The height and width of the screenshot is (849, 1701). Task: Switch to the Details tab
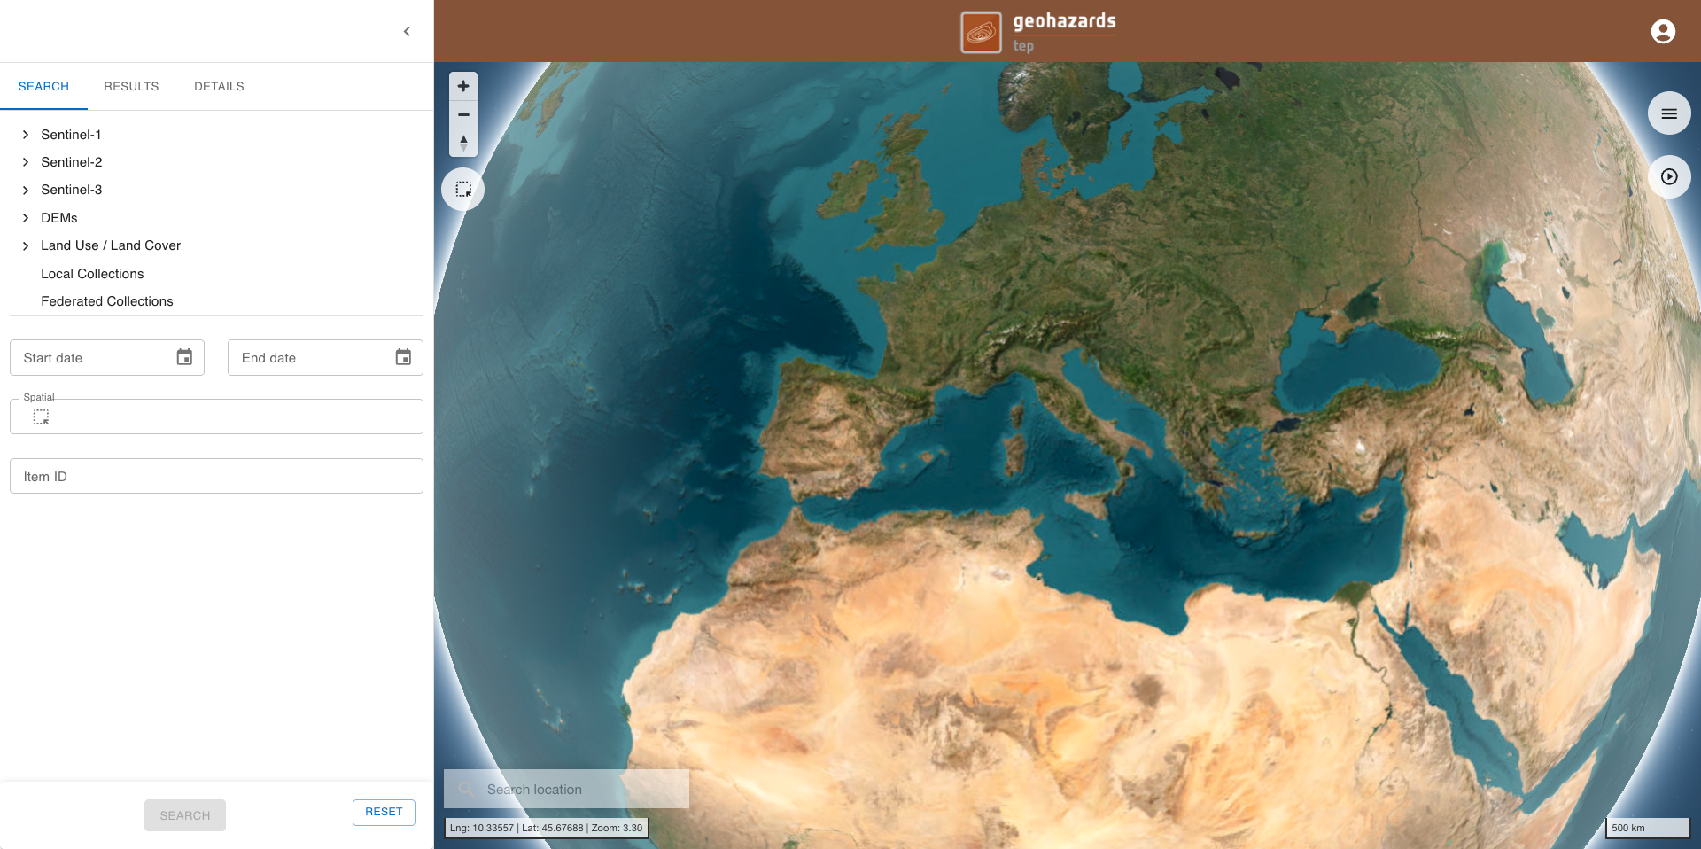[x=219, y=86]
